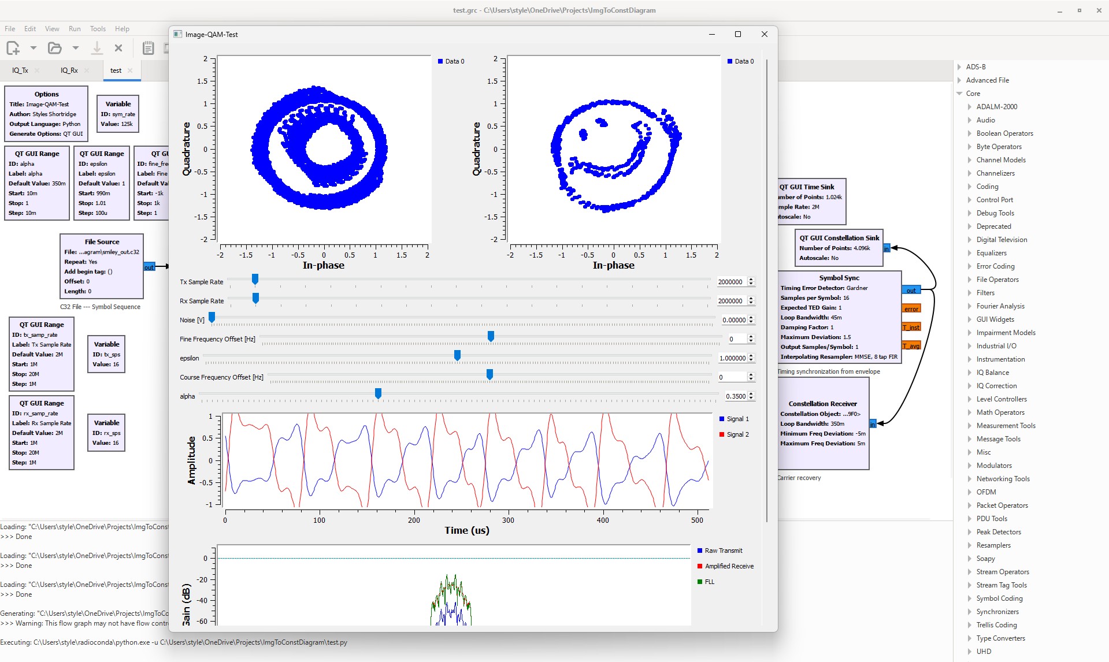Open the Help menu

(122, 29)
